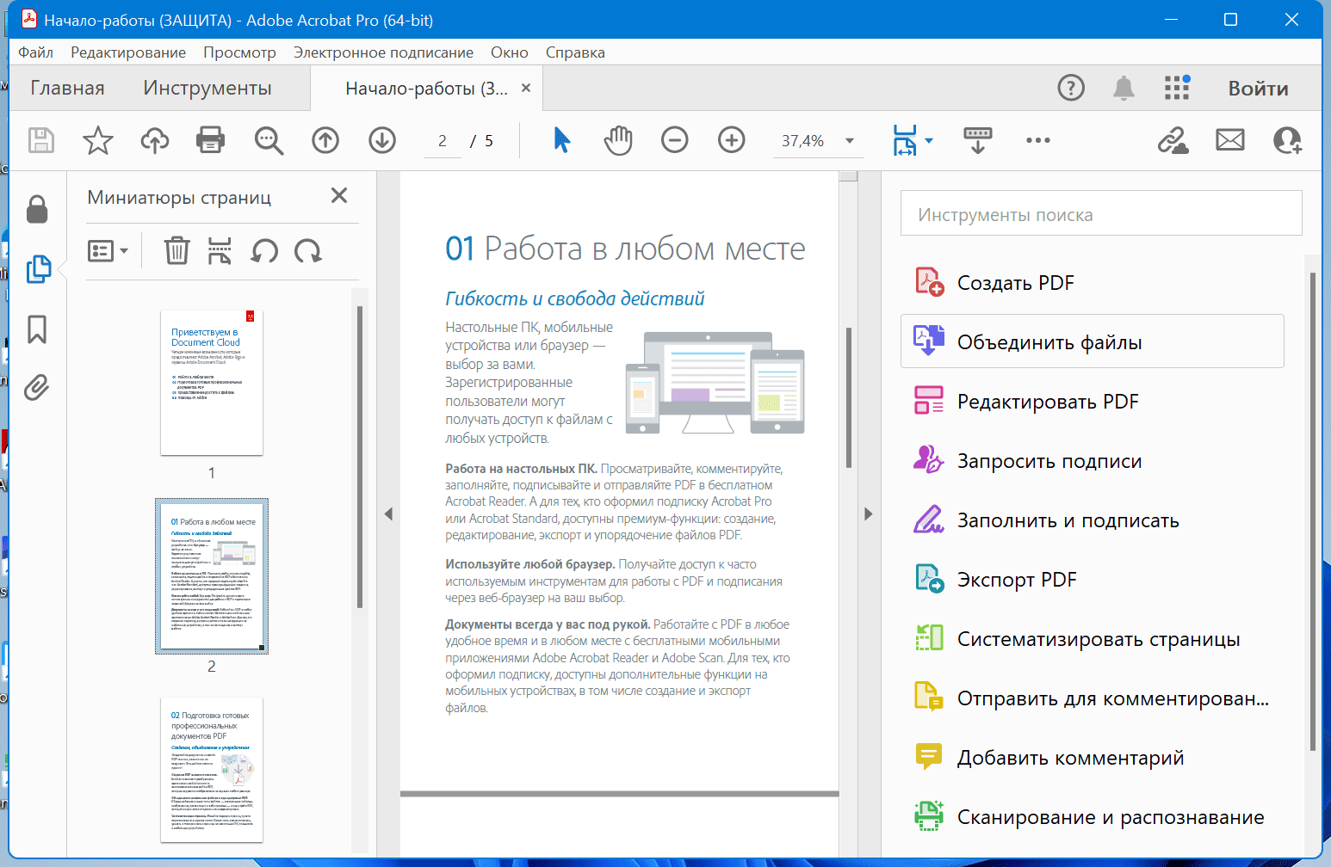Open the attachments paperclip panel
Screen dimensions: 1331x867
[x=36, y=388]
